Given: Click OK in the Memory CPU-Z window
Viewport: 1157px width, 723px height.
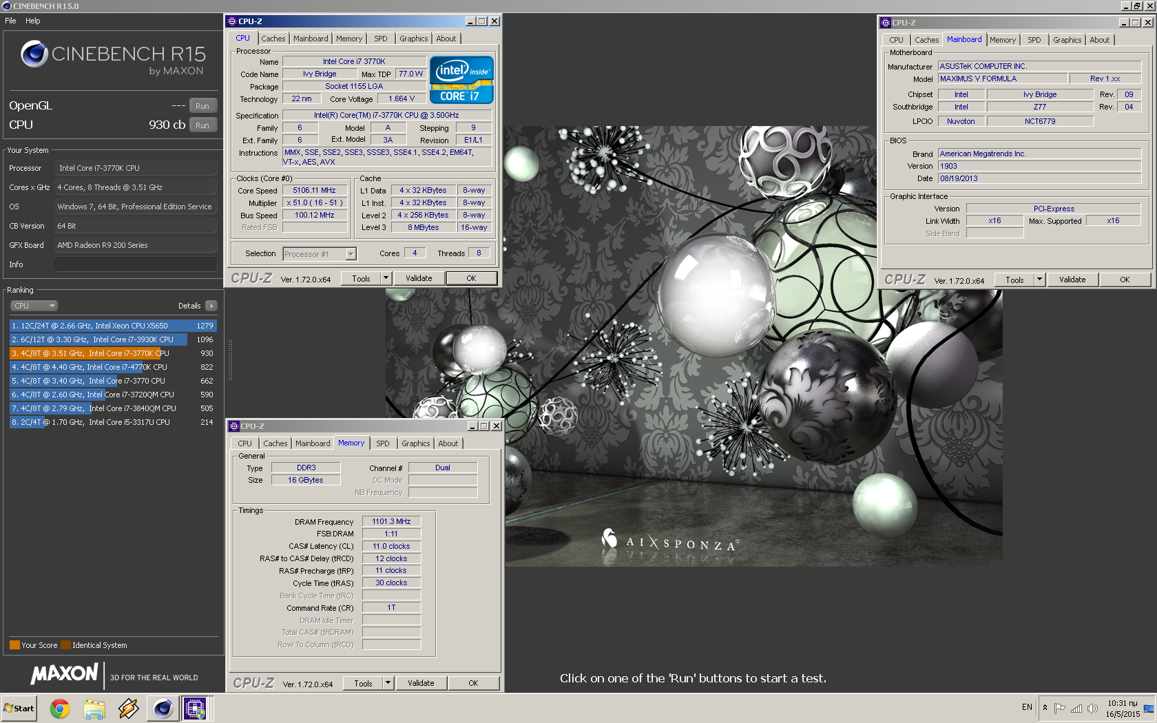Looking at the screenshot, I should pyautogui.click(x=473, y=683).
